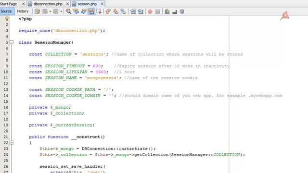Click session_set_save_handler on line 26
Viewport: 308px width, 173px height.
(x=71, y=166)
